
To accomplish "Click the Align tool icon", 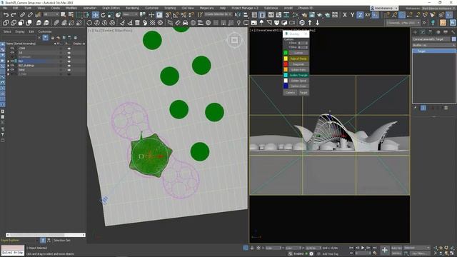I will [246, 14].
